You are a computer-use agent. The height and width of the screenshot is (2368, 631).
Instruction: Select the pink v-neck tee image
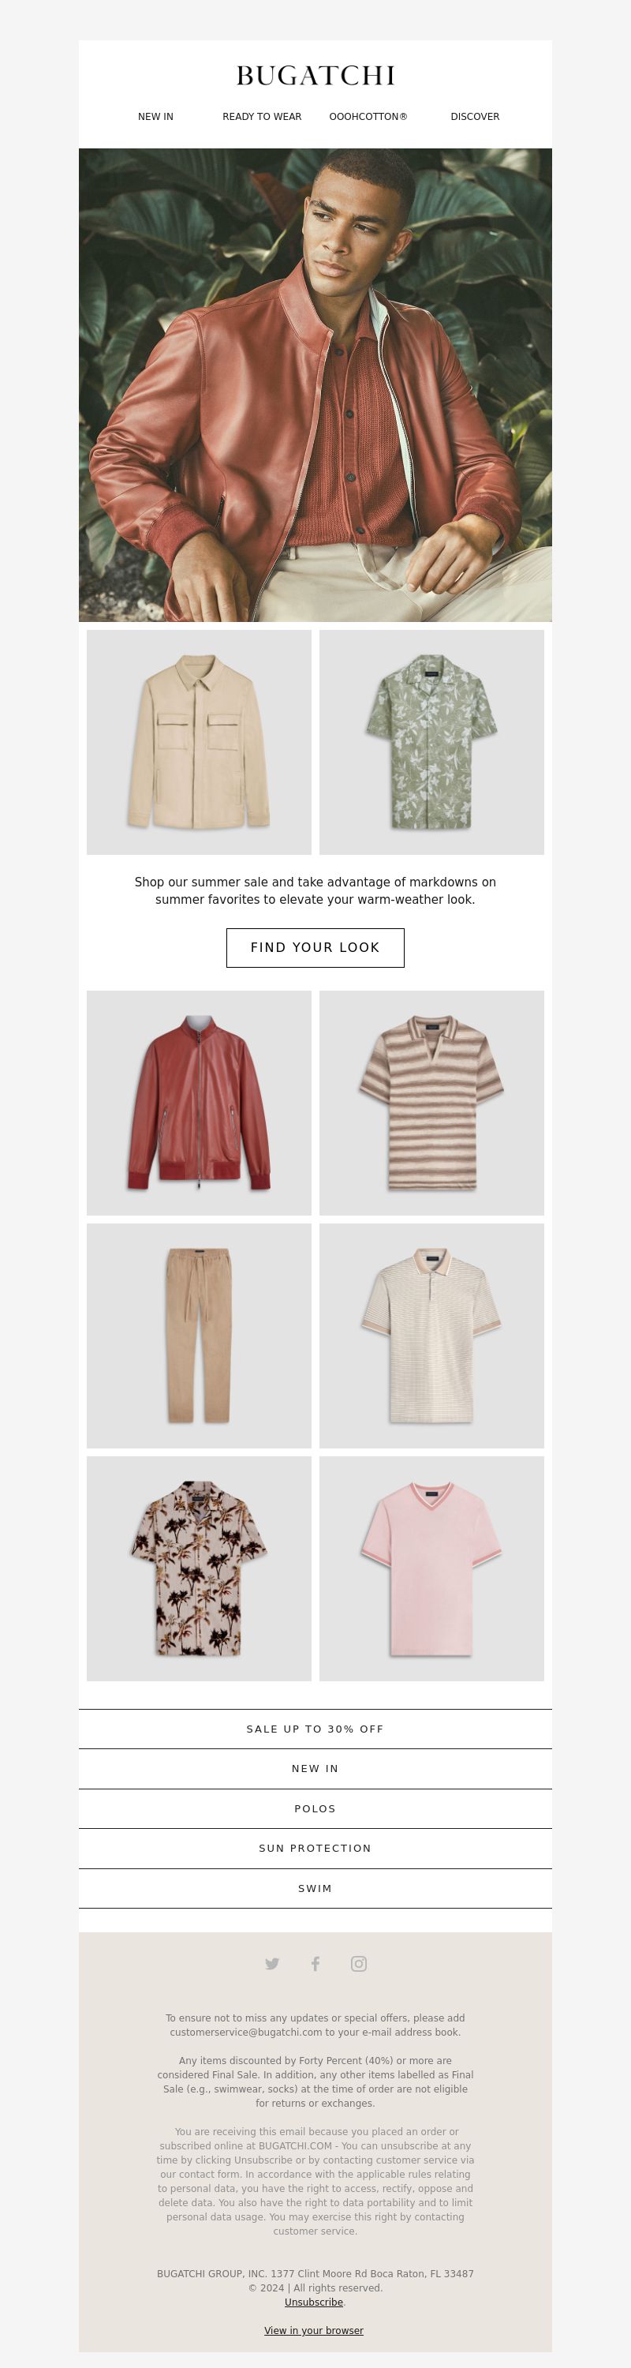click(431, 1568)
